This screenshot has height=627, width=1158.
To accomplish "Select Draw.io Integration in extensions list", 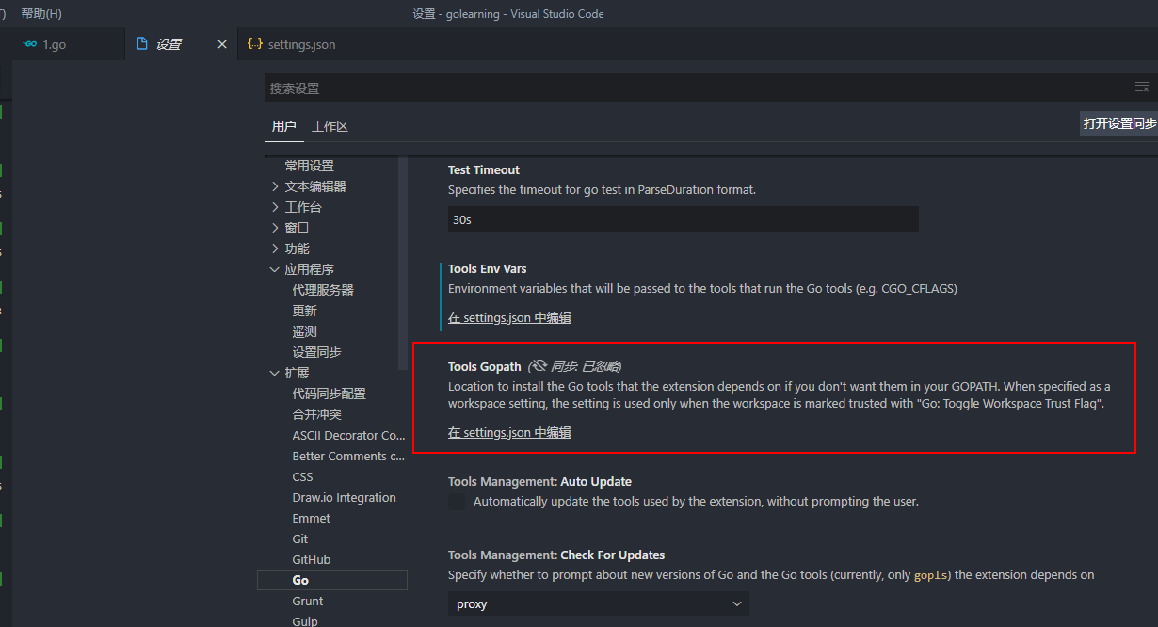I will click(344, 498).
